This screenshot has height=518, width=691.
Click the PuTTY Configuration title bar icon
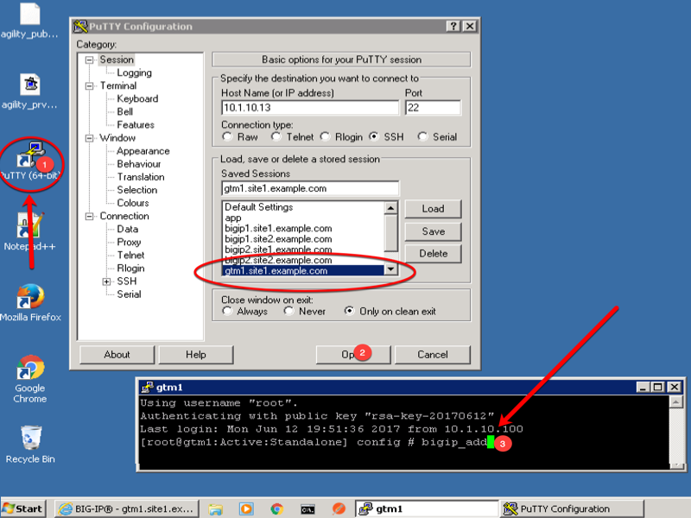(80, 27)
